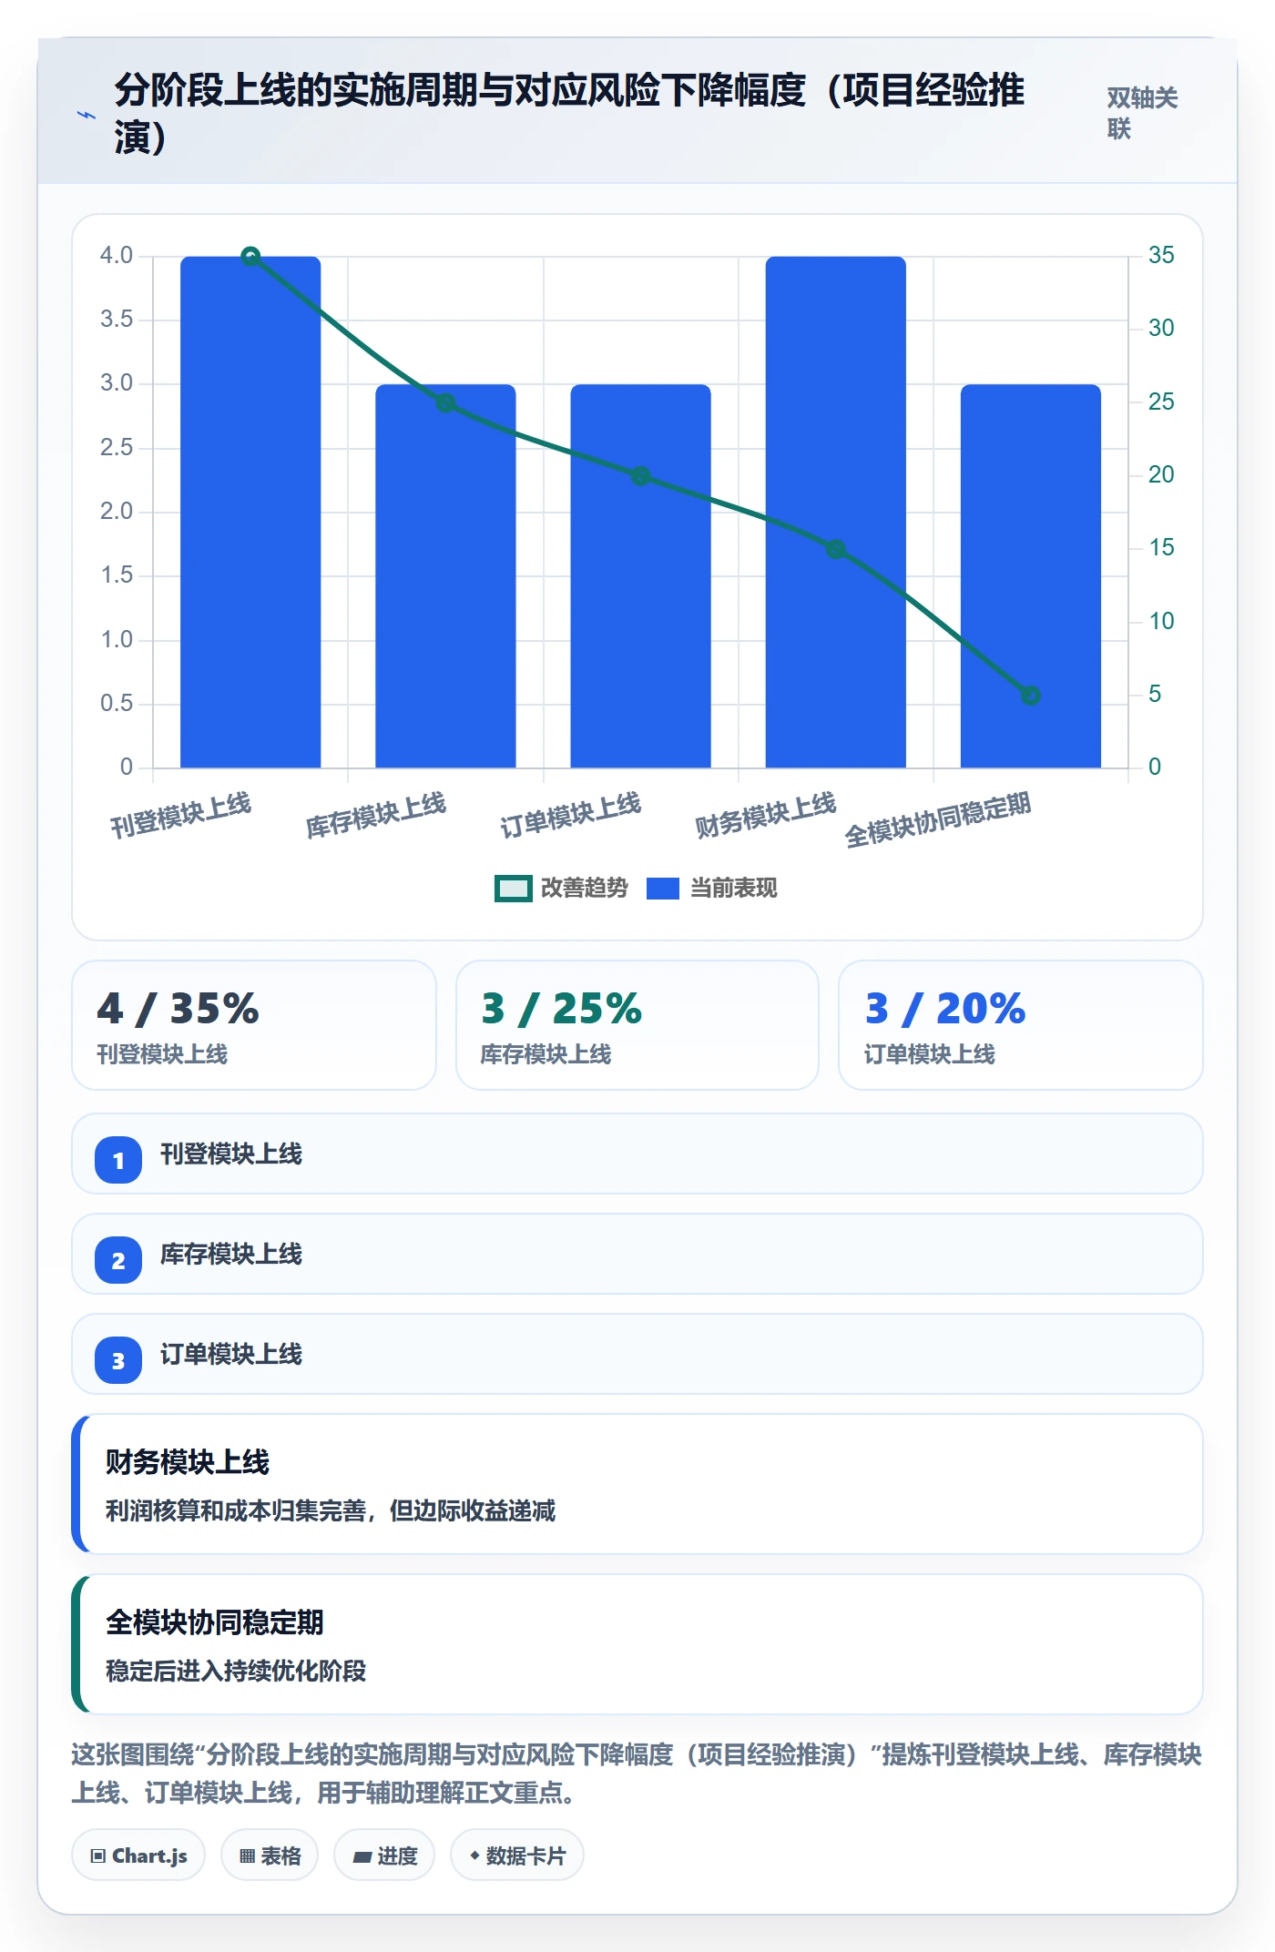1275x1952 pixels.
Task: Click the 数据卡片 diamond icon
Action: point(474,1855)
